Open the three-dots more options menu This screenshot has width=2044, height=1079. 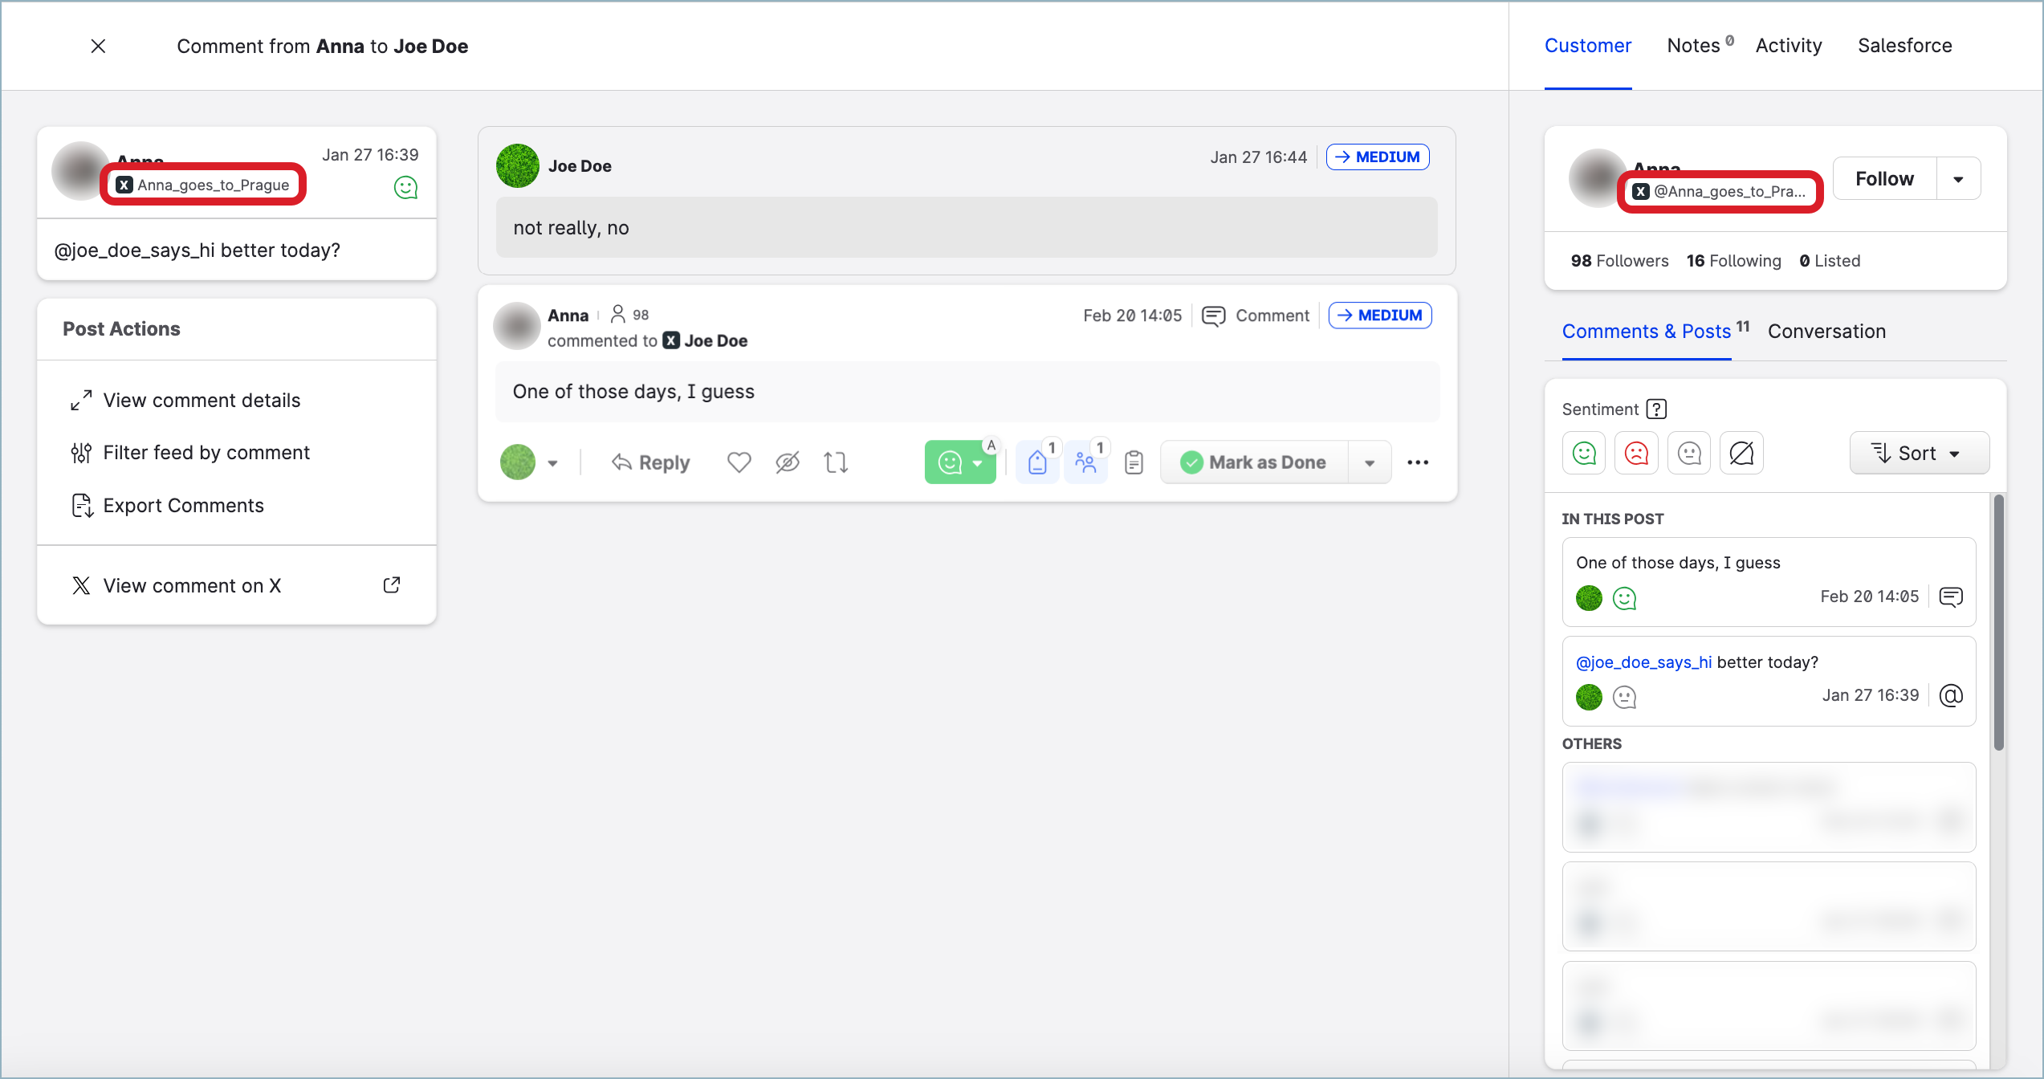[x=1418, y=462]
